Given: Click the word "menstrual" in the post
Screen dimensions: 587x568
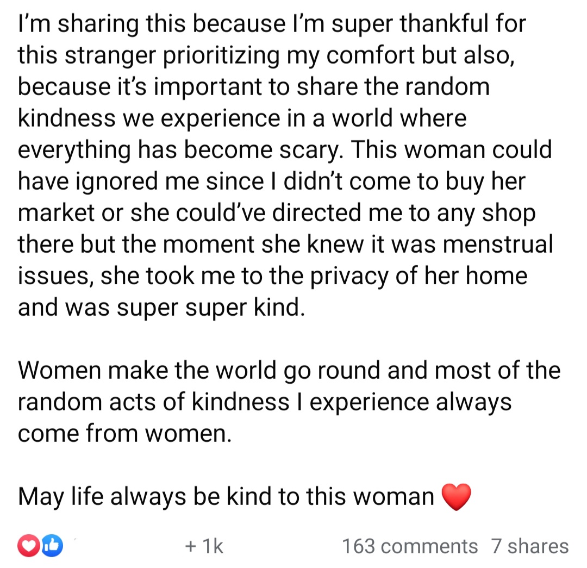Looking at the screenshot, I should click(498, 244).
